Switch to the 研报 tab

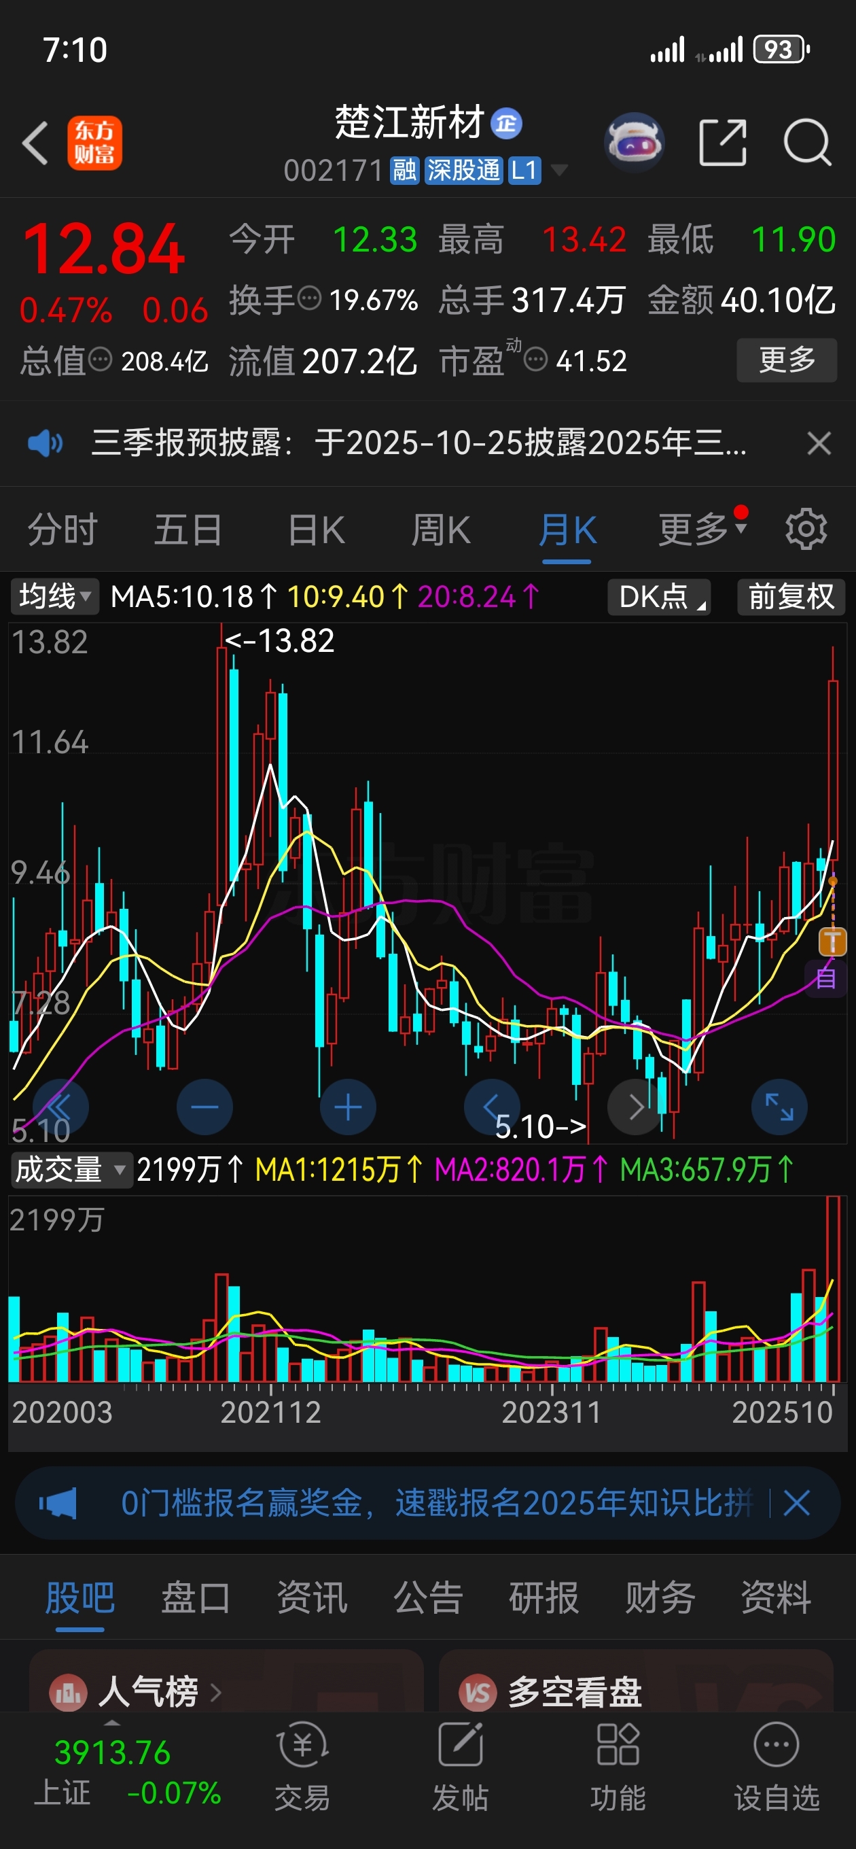544,1598
